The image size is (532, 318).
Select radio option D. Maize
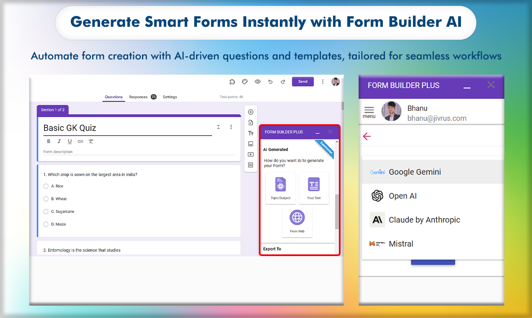click(46, 224)
